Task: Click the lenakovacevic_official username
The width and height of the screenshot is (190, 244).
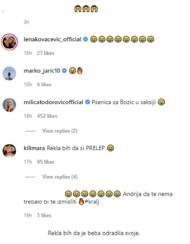Action: [52, 40]
